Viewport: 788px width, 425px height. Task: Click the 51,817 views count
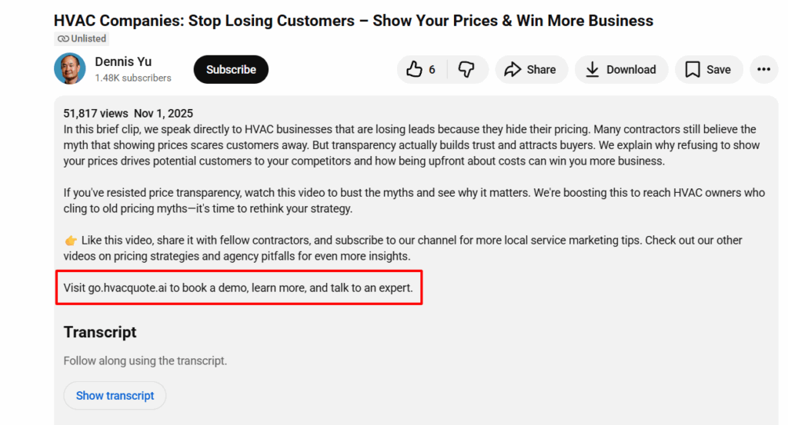coord(95,114)
